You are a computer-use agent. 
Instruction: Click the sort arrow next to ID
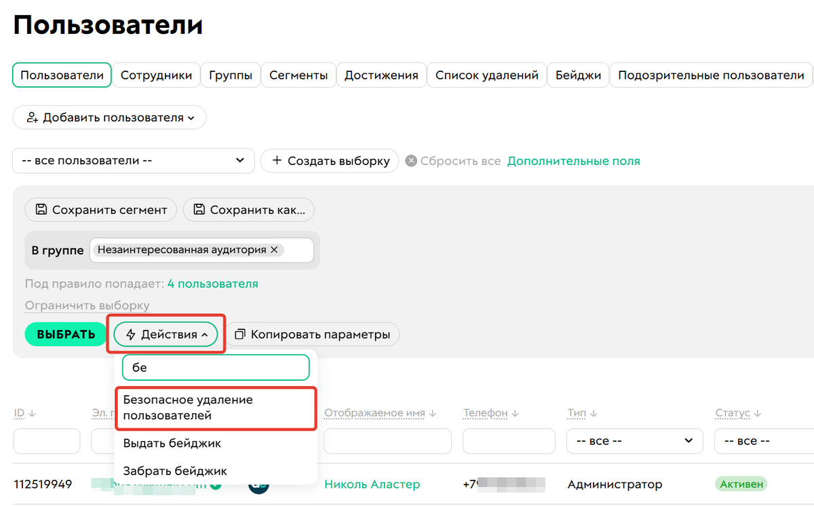pyautogui.click(x=31, y=412)
